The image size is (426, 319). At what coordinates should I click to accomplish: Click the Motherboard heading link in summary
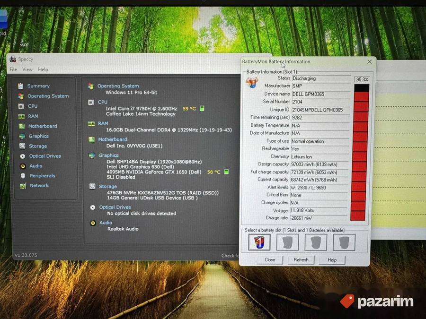113,139
